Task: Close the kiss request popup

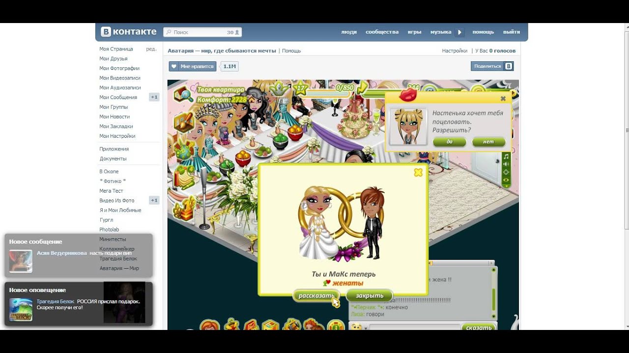Action: (503, 99)
